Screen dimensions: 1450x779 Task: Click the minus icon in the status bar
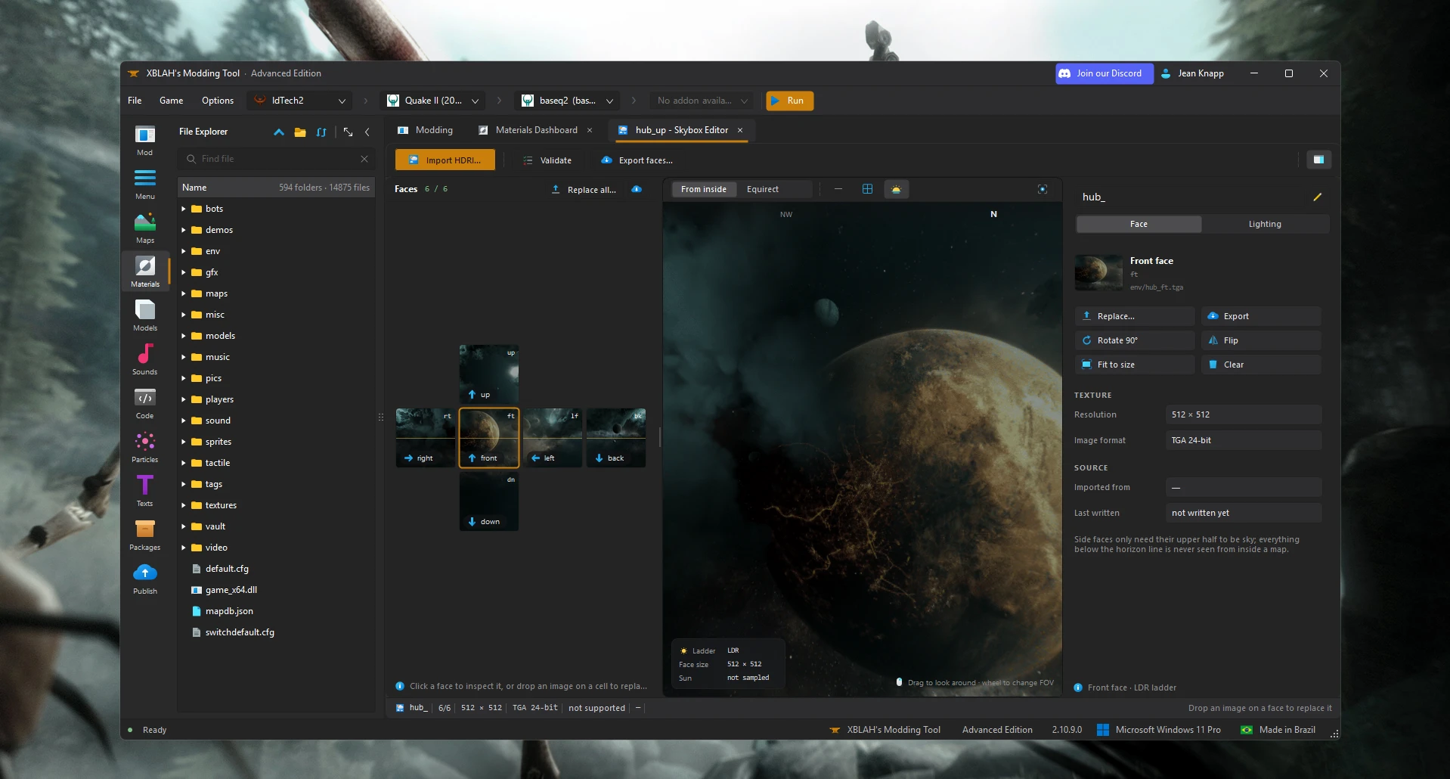point(638,708)
